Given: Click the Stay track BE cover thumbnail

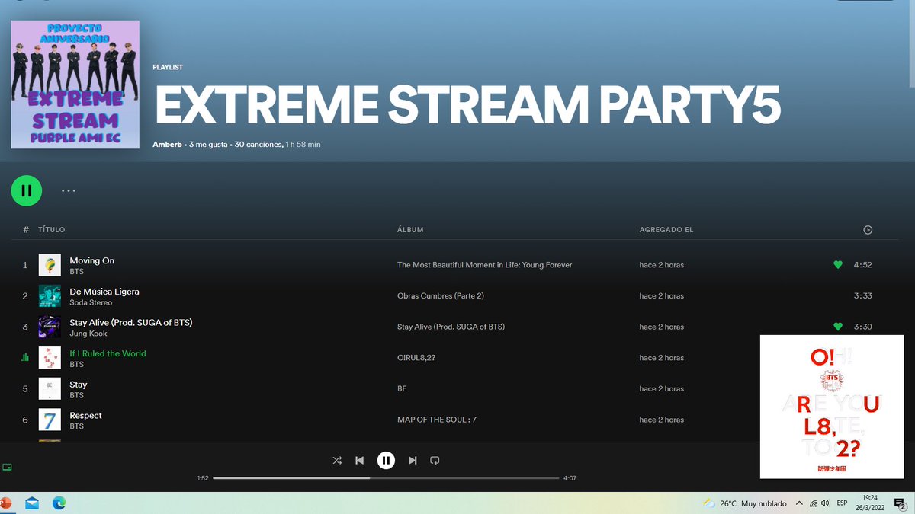Looking at the screenshot, I should (x=50, y=389).
